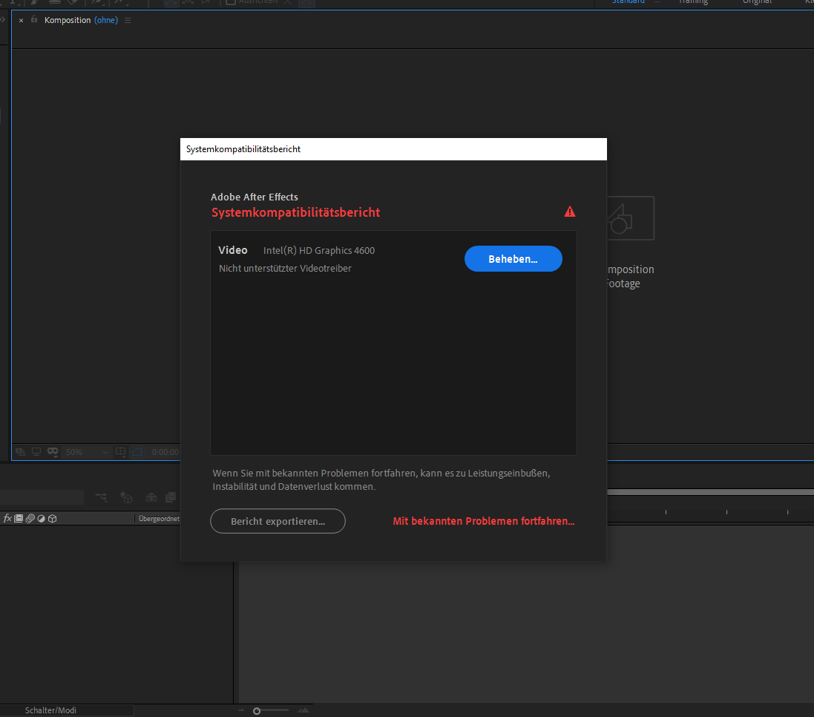Click Intel(R) HD Graphics 4600 text
The height and width of the screenshot is (717, 814).
pos(319,250)
